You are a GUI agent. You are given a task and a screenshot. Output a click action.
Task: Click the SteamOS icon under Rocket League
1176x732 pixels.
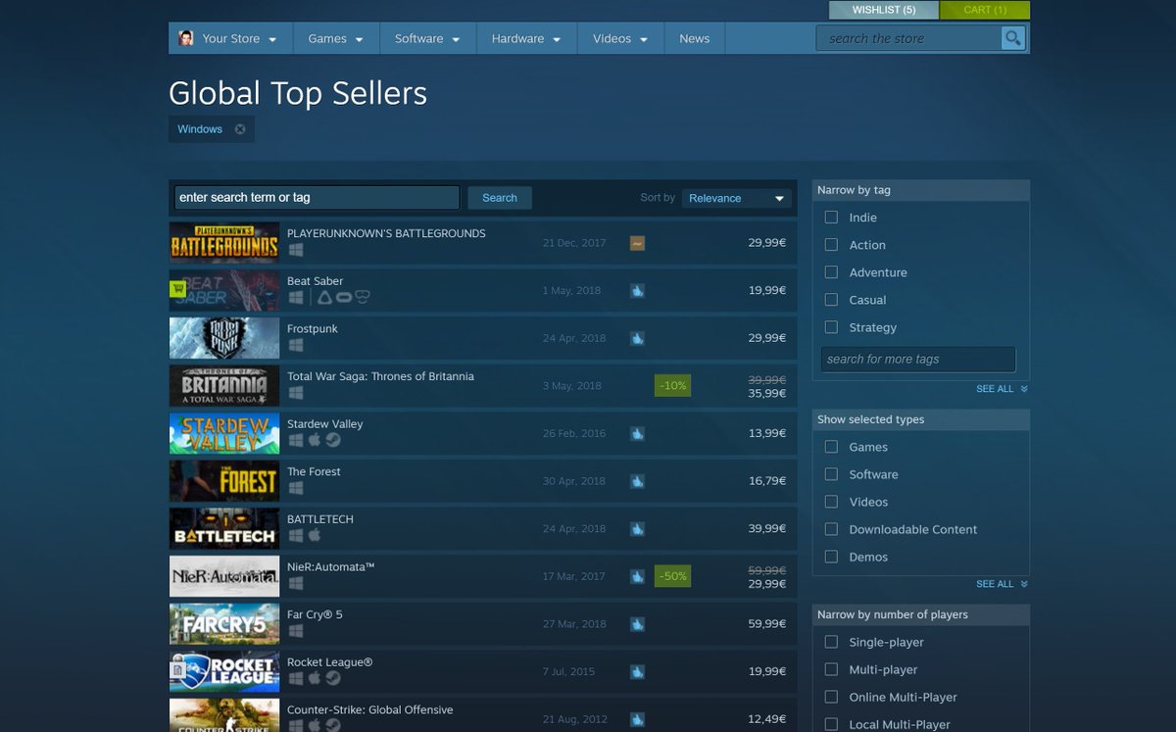(333, 678)
